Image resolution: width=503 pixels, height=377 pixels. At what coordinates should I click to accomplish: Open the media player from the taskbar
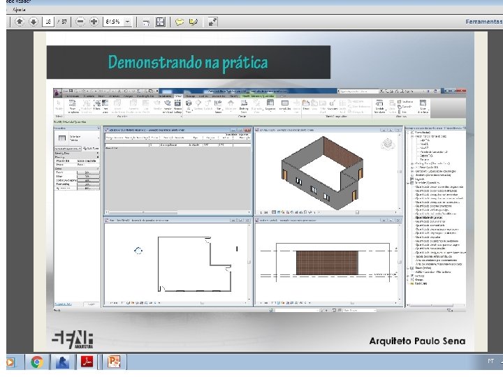(10, 362)
